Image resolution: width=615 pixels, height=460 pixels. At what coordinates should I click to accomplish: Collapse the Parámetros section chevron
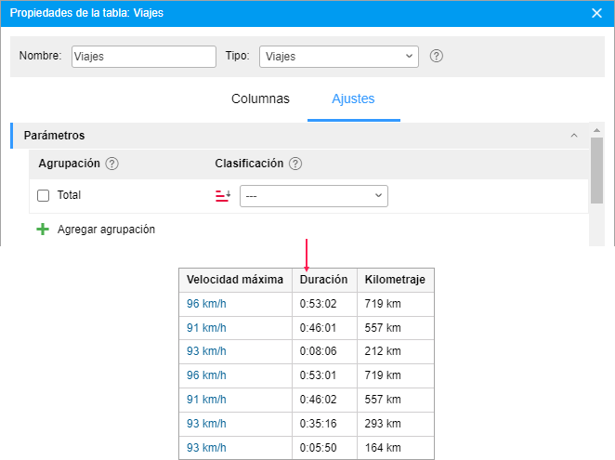573,136
